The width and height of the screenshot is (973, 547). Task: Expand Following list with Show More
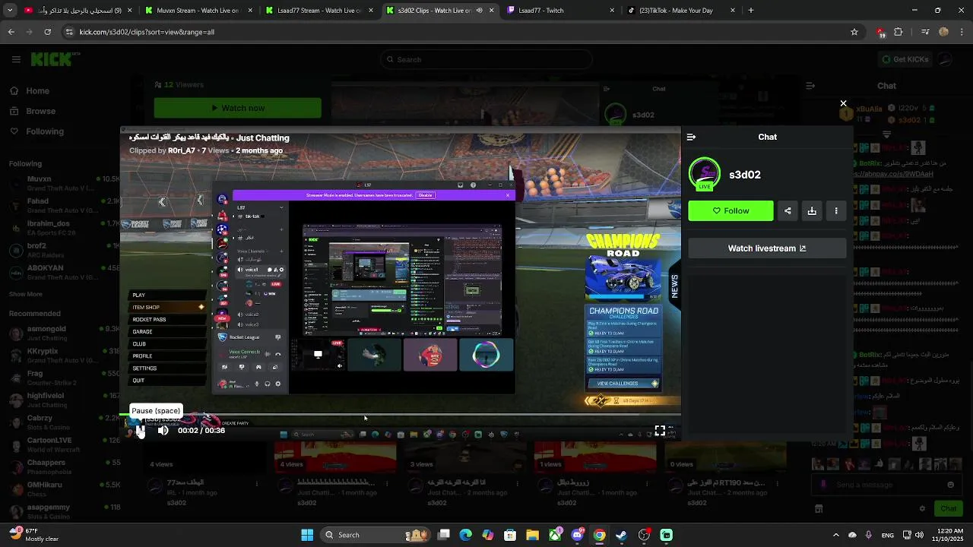pyautogui.click(x=26, y=294)
